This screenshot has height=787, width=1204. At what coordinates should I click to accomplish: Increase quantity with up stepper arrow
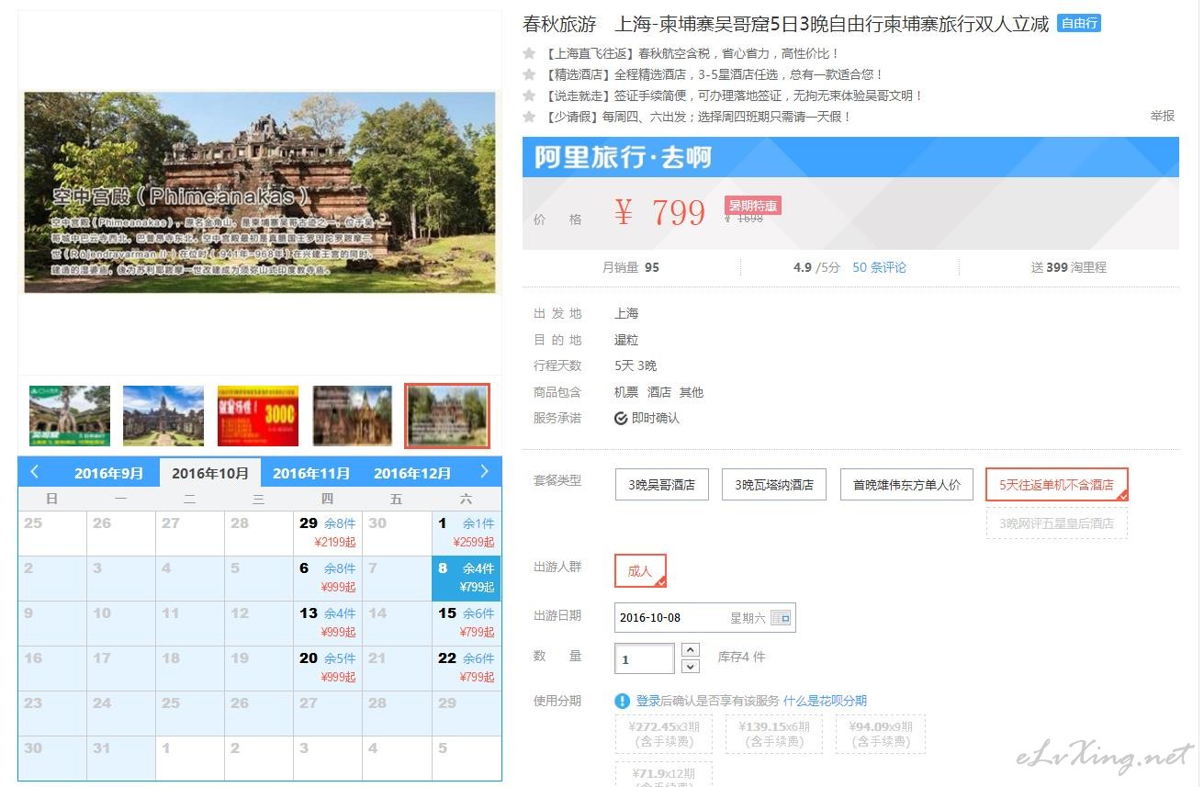point(692,650)
